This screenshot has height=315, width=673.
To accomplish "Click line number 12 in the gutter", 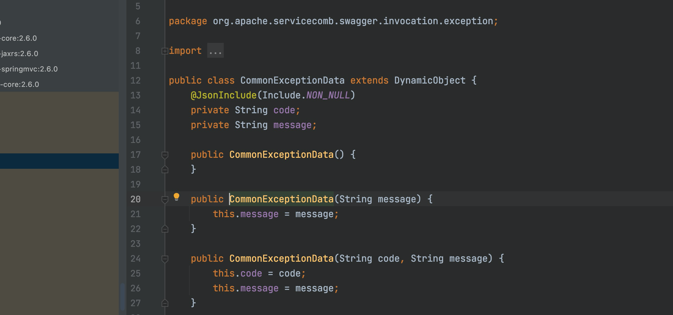I will [x=135, y=80].
